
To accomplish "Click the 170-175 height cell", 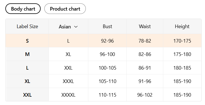I will [182, 41].
